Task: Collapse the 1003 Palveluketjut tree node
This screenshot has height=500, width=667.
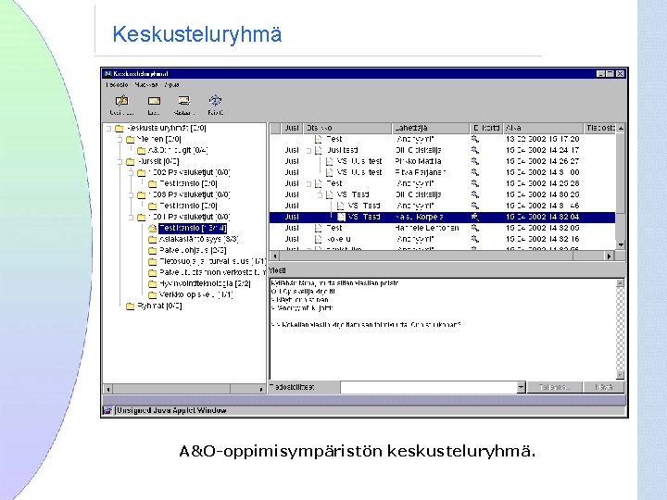Action: [132, 194]
